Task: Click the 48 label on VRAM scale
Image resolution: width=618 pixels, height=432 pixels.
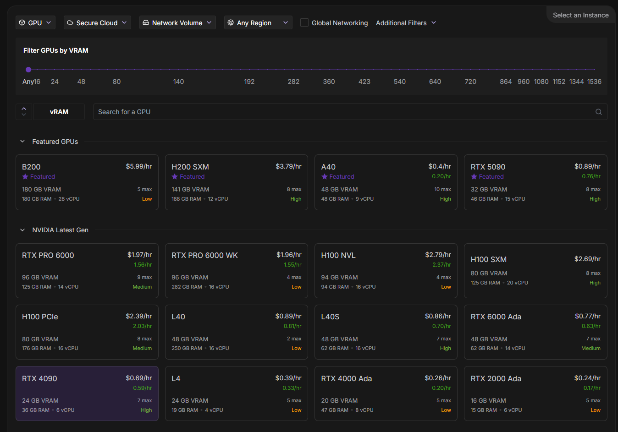Action: point(81,82)
